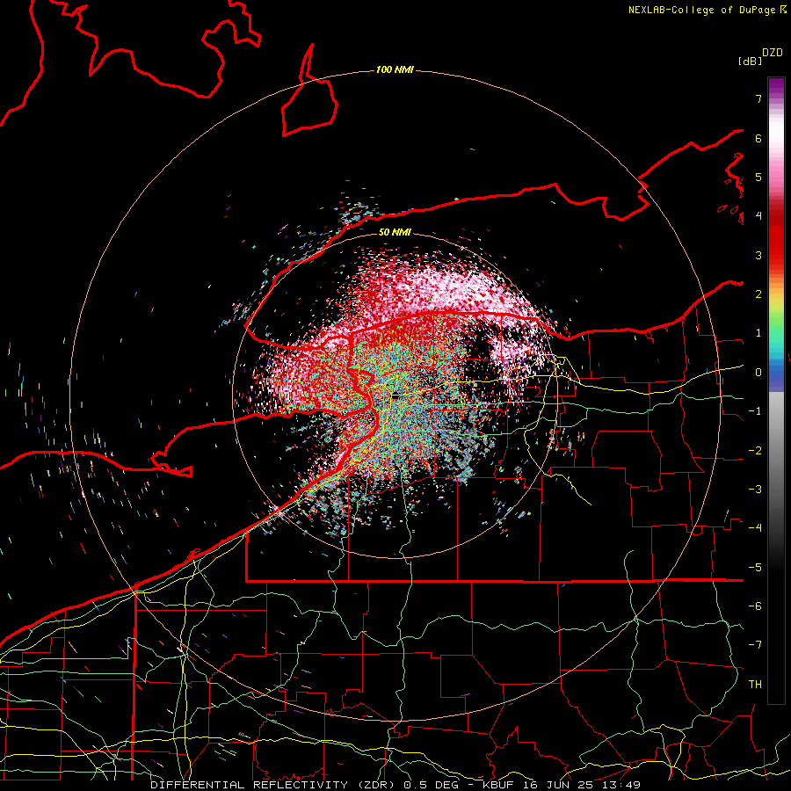The height and width of the screenshot is (791, 791).
Task: Click the pink-white 6 dB color band
Action: pyautogui.click(x=776, y=138)
